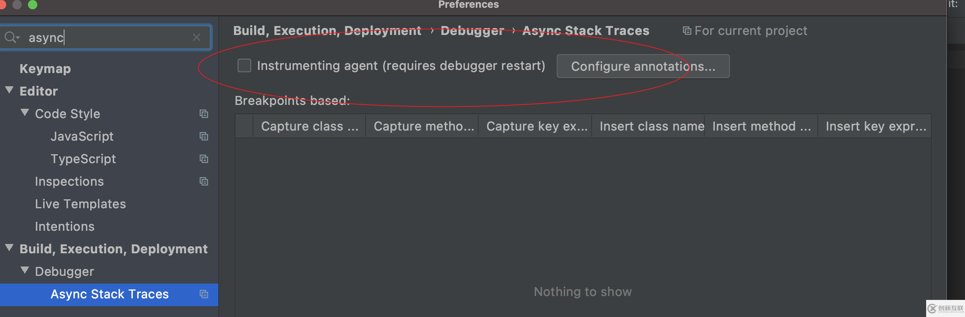Click the For current project icon

pyautogui.click(x=687, y=31)
